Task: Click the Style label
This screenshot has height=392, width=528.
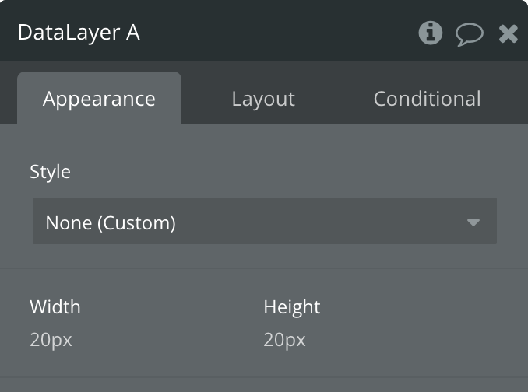Action: click(x=50, y=172)
